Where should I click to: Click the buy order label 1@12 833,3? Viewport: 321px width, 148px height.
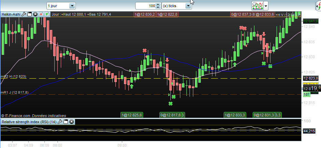click(235, 115)
